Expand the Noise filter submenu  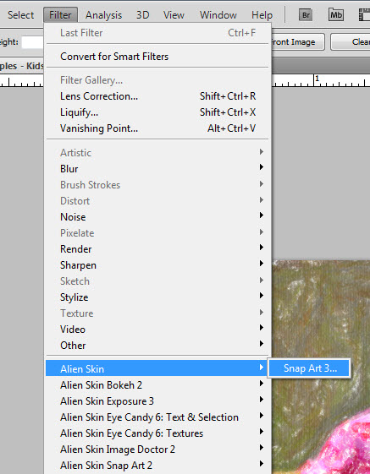(157, 217)
